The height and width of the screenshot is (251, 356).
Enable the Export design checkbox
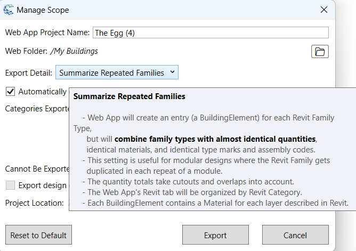pyautogui.click(x=10, y=185)
